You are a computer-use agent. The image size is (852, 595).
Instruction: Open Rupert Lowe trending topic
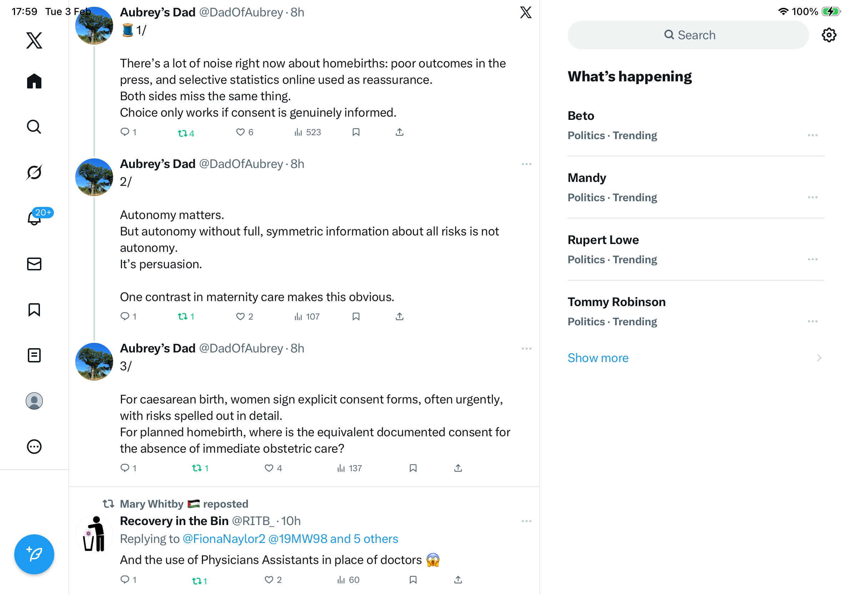point(603,240)
